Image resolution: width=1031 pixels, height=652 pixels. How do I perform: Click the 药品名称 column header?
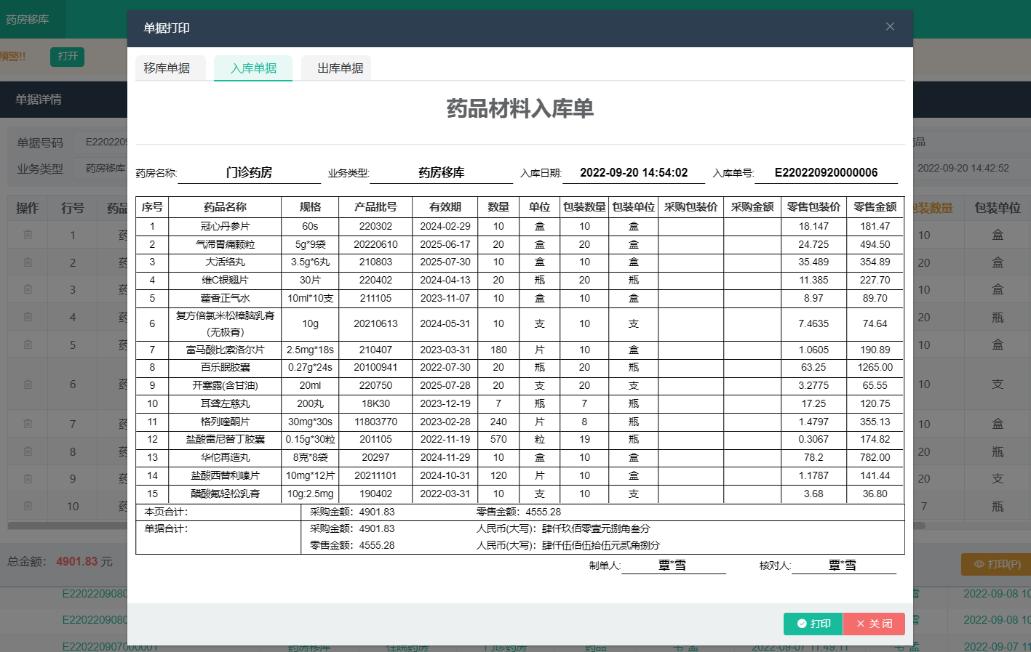[x=225, y=207]
